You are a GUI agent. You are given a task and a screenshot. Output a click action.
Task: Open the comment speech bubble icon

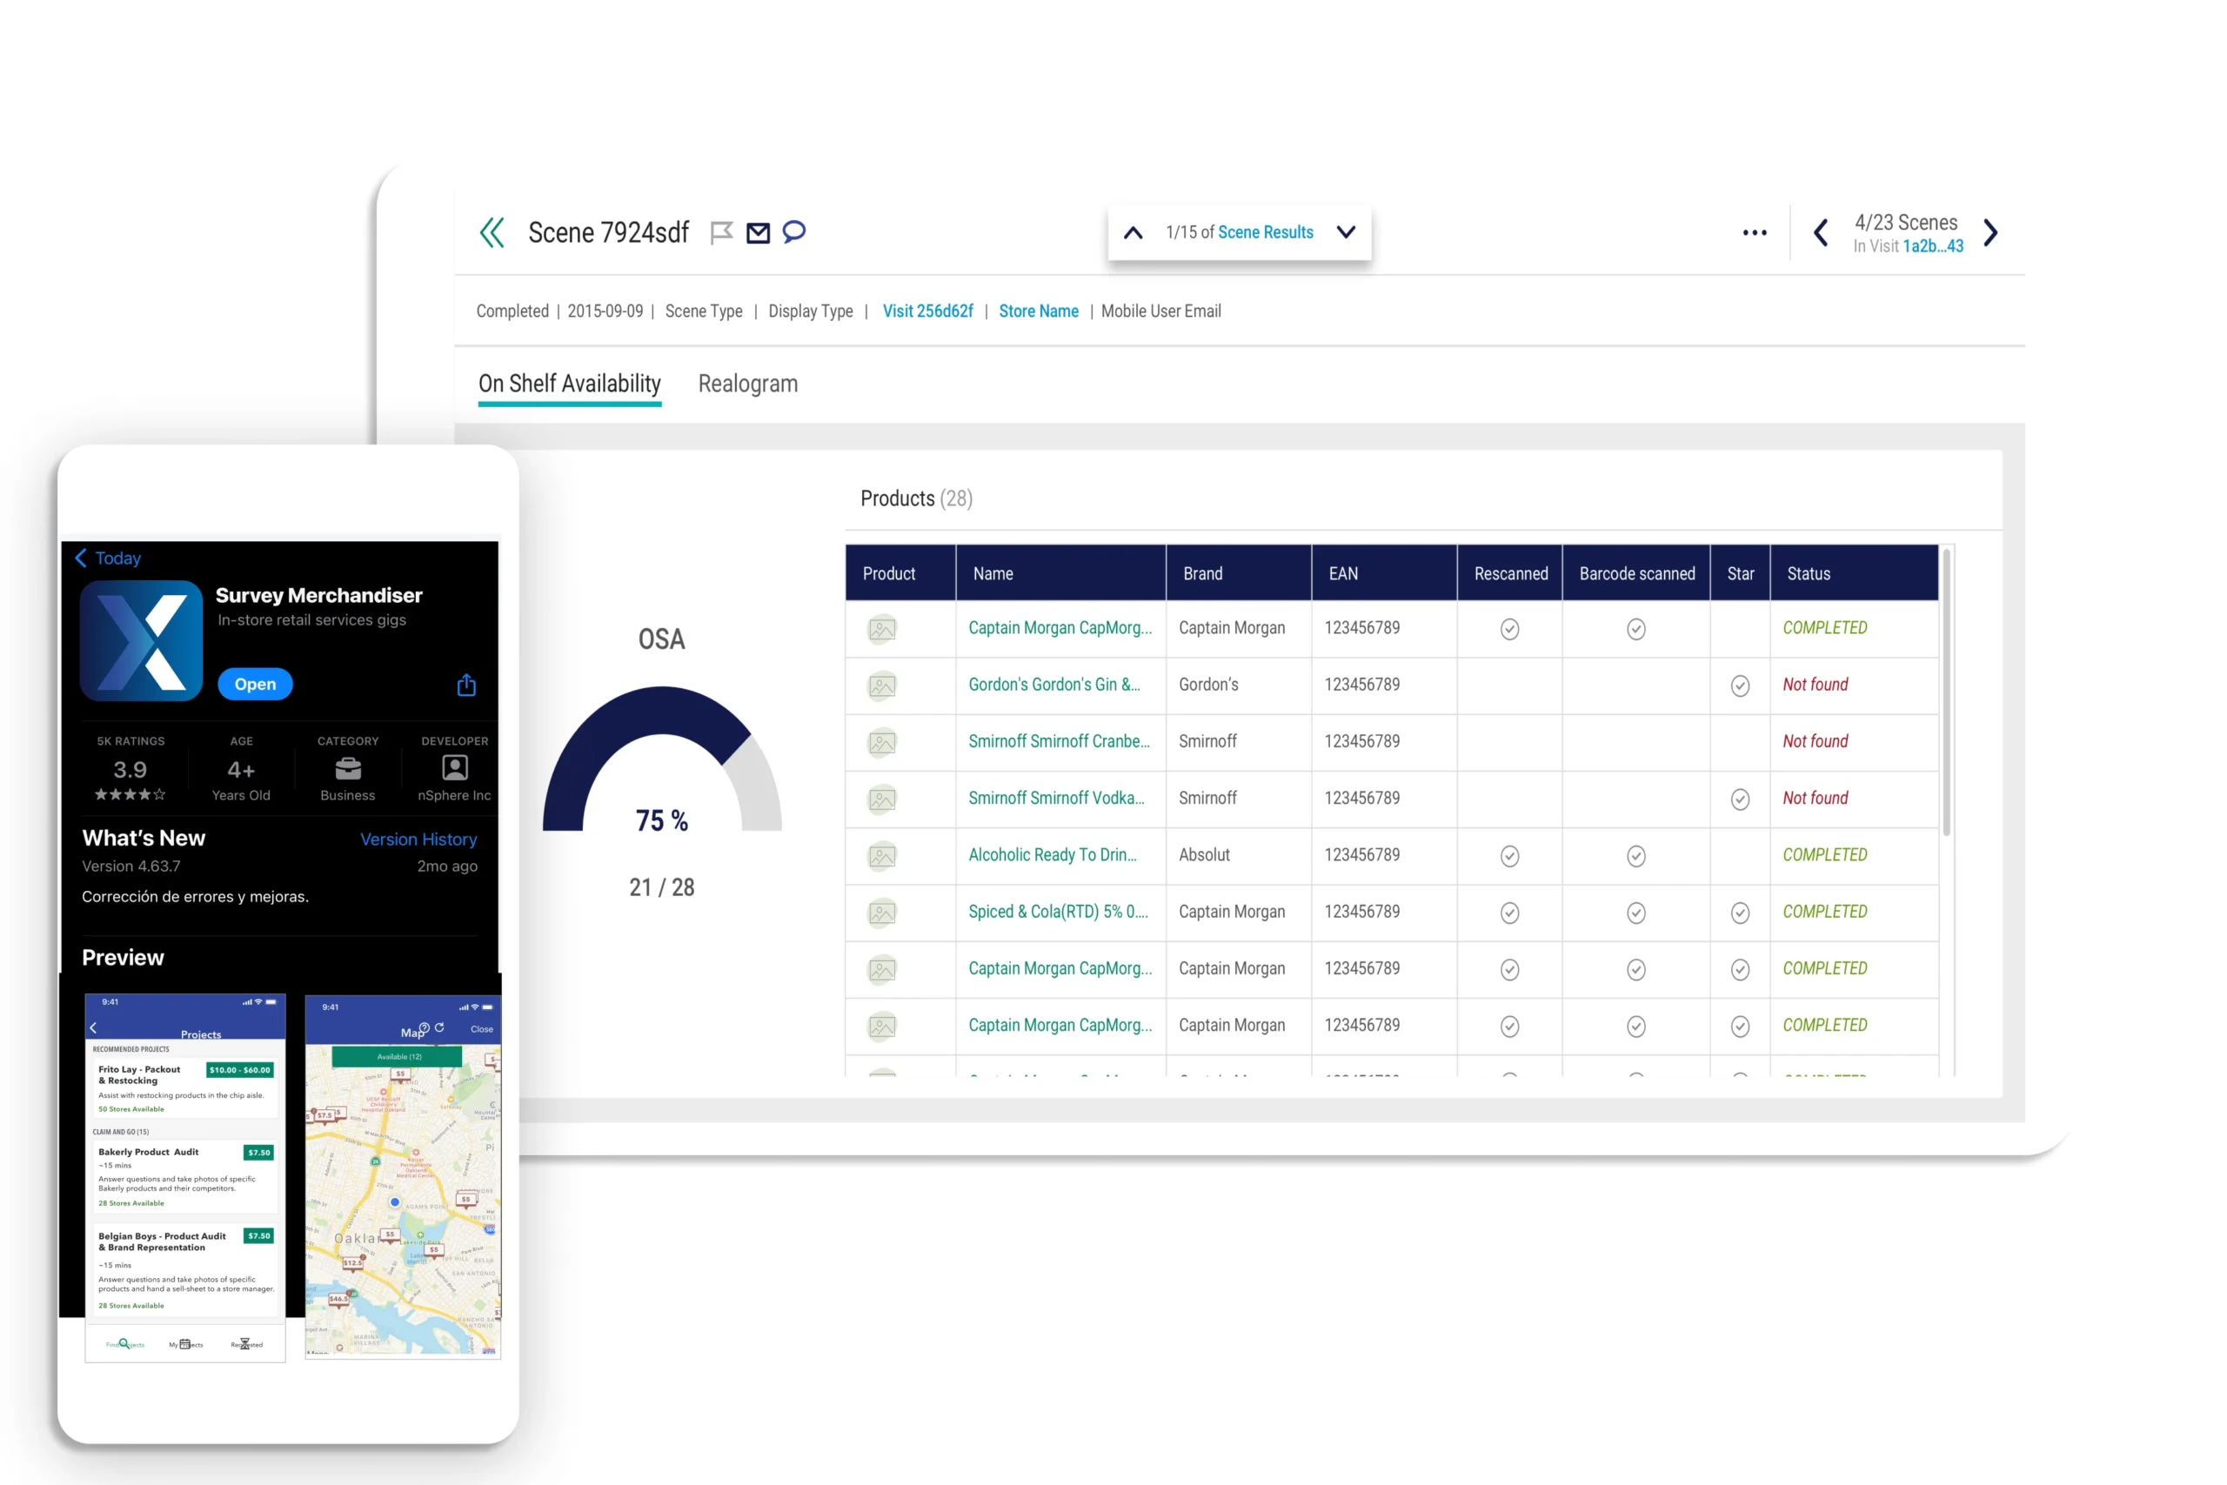(794, 231)
